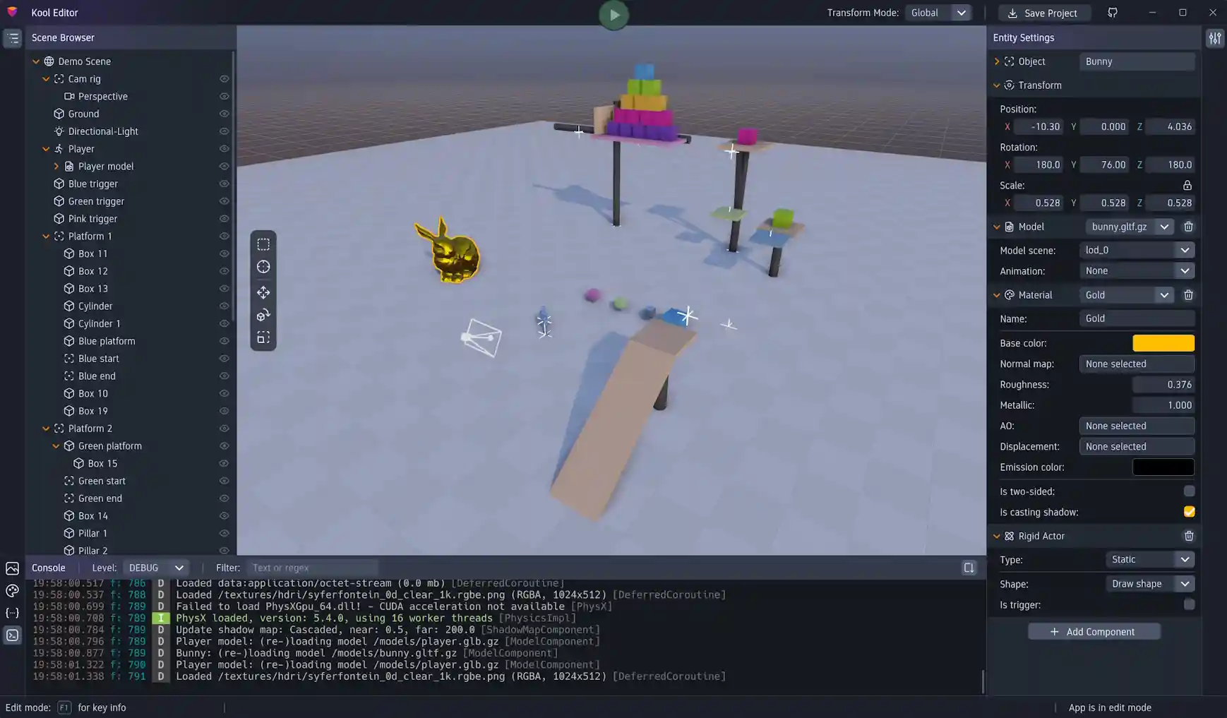Open the GitHub link icon
Viewport: 1227px width, 718px height.
click(x=1113, y=13)
